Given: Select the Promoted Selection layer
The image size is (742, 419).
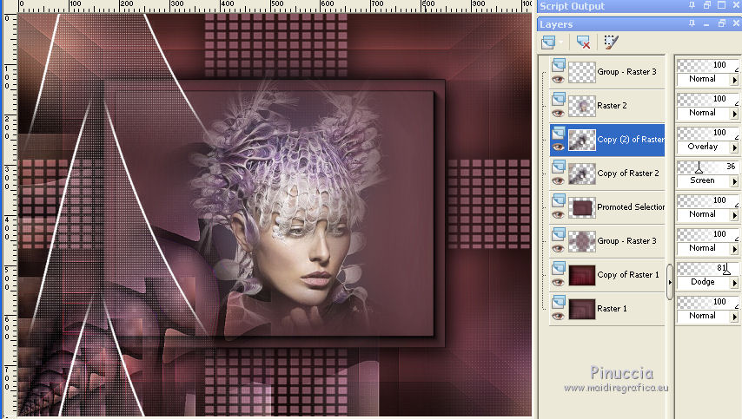Looking at the screenshot, I should click(x=631, y=207).
